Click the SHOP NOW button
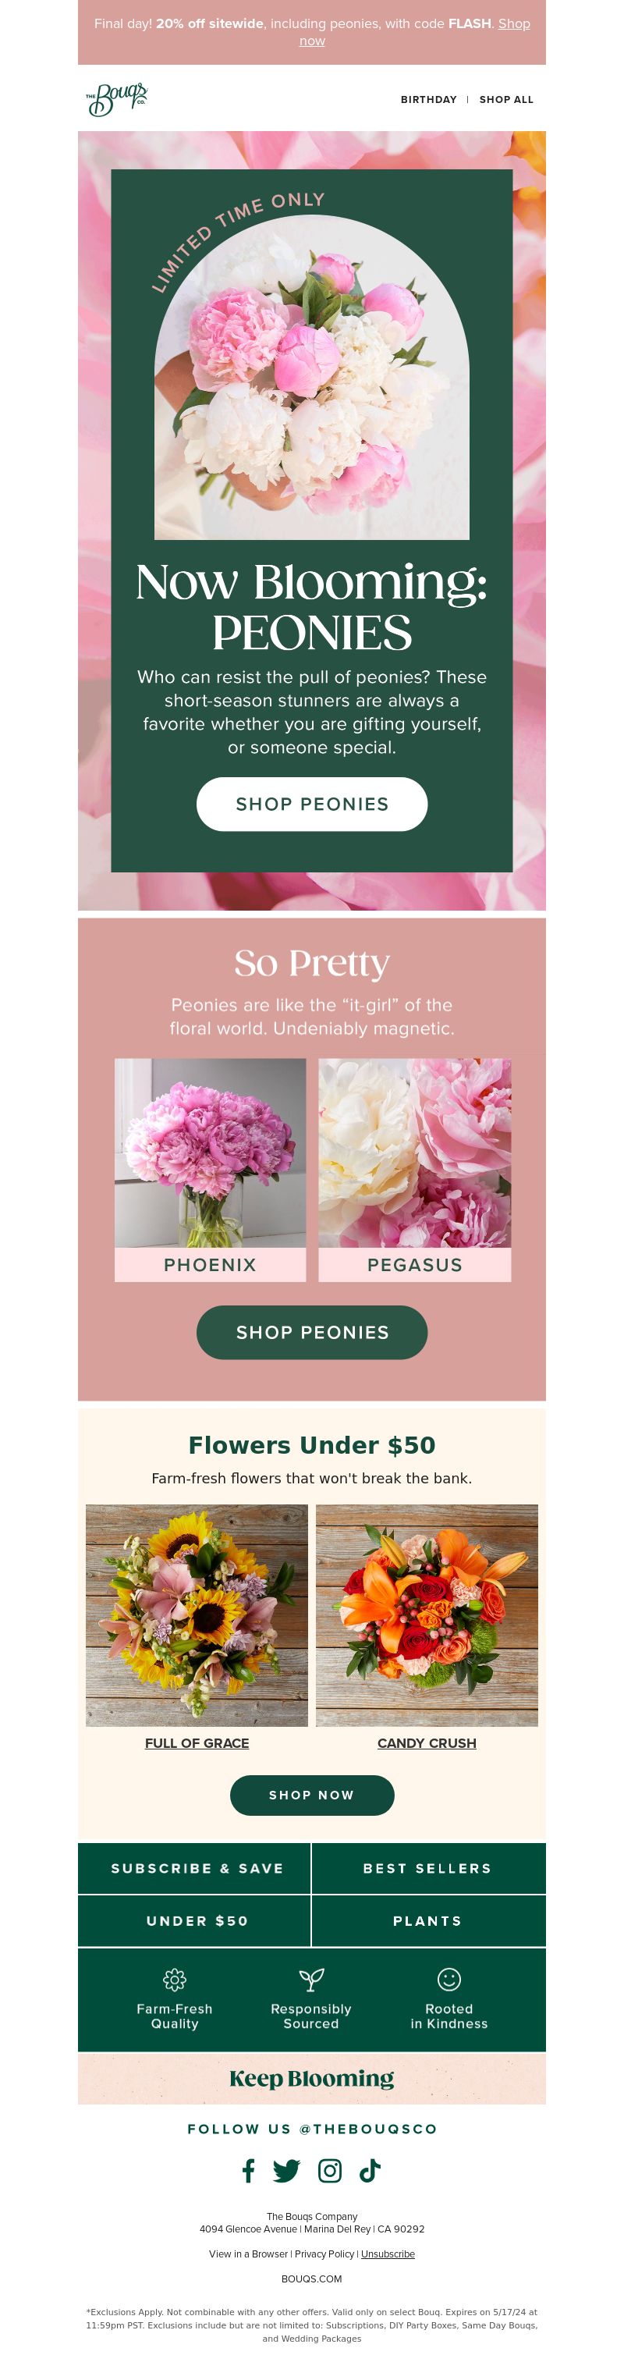Screen dimensions: 624x2362 pyautogui.click(x=311, y=1795)
